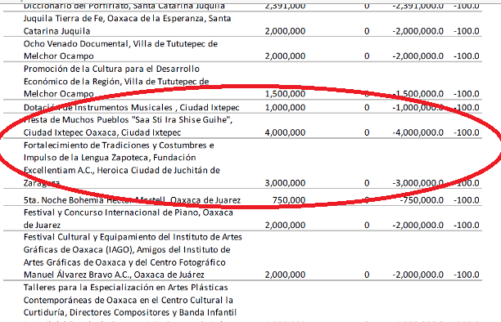Click the Fiesta de Muchos Pueblos description
This screenshot has height=322, width=501.
[x=128, y=126]
